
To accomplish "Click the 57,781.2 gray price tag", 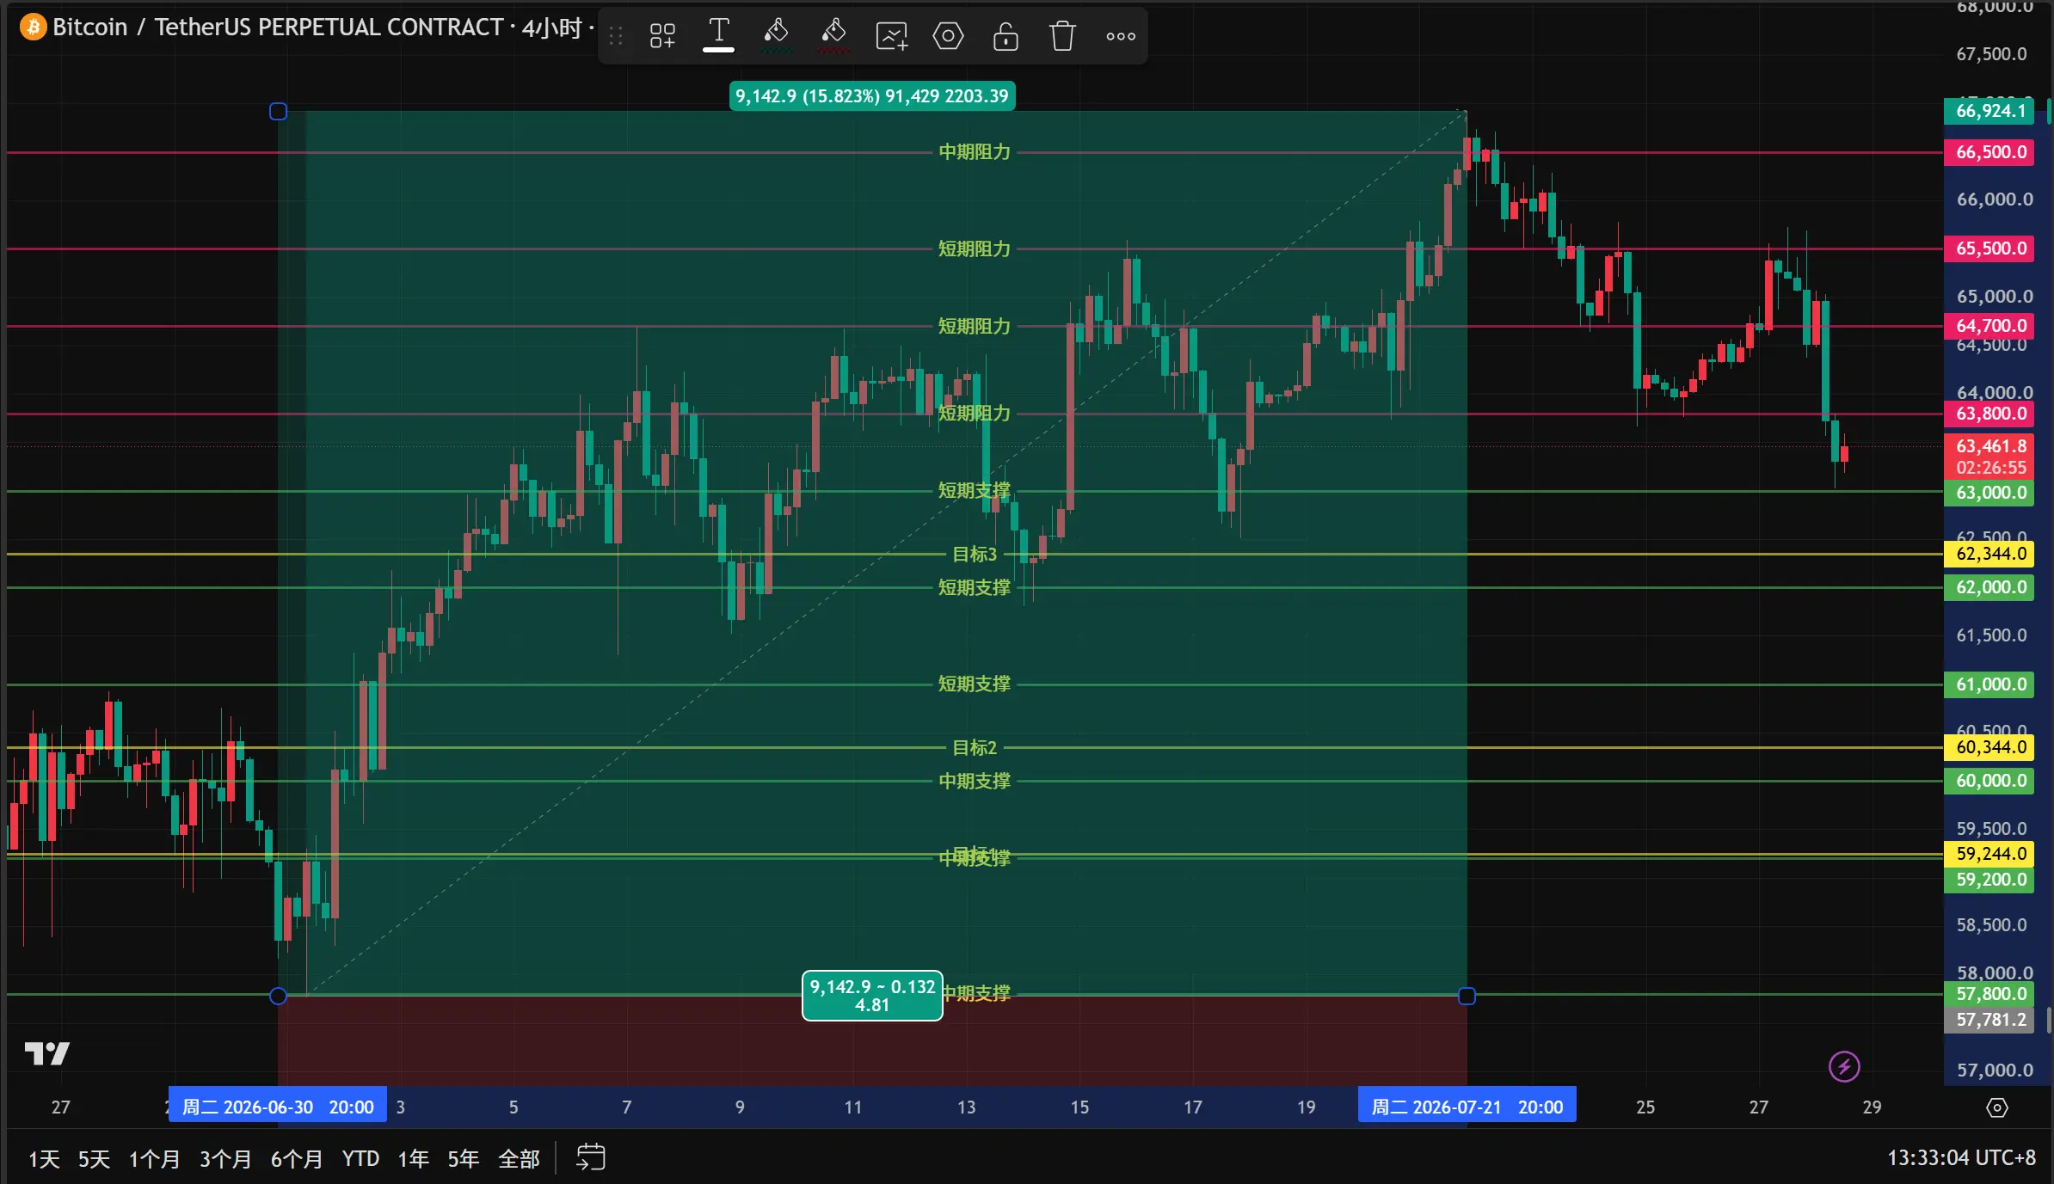I will click(1989, 1020).
